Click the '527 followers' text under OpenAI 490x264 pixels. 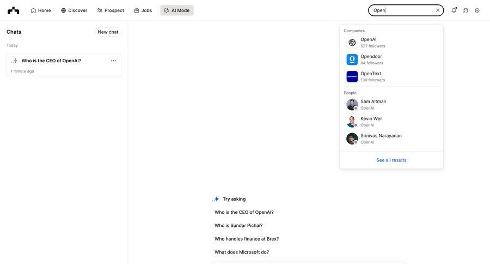tap(373, 46)
